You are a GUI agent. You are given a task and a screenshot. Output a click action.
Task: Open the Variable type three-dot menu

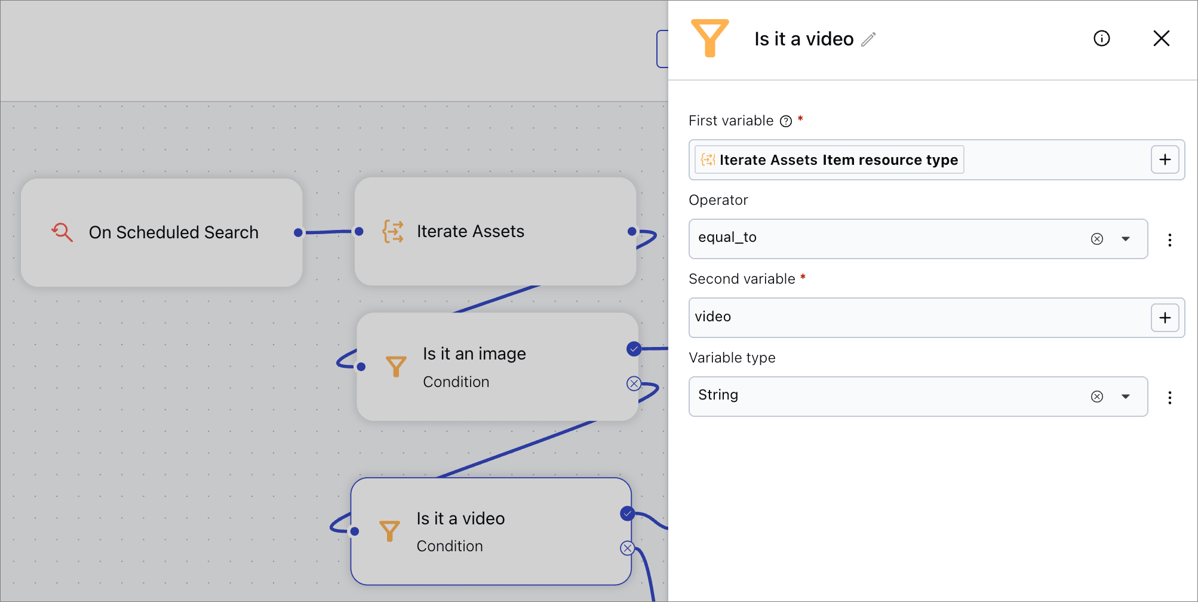(1169, 398)
